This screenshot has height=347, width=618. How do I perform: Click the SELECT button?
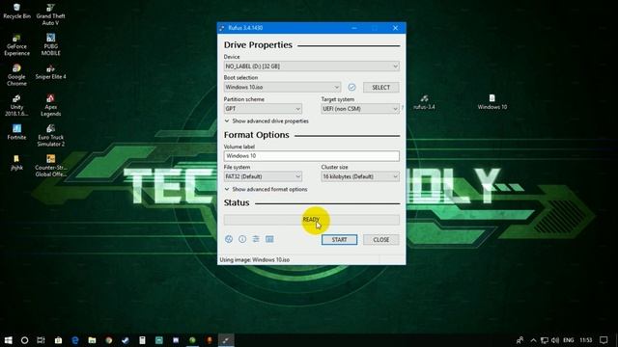click(x=380, y=88)
